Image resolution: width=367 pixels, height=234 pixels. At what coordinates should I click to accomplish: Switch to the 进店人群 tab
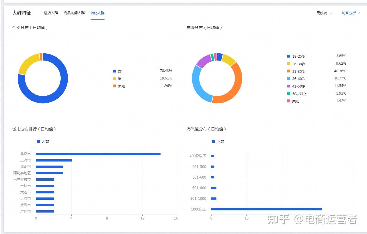click(x=51, y=13)
